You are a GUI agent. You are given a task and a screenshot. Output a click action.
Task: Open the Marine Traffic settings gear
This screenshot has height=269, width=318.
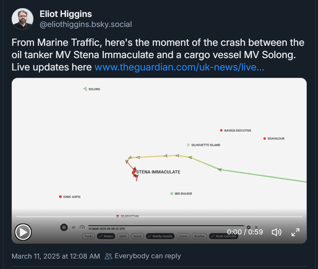pyautogui.click(x=249, y=227)
